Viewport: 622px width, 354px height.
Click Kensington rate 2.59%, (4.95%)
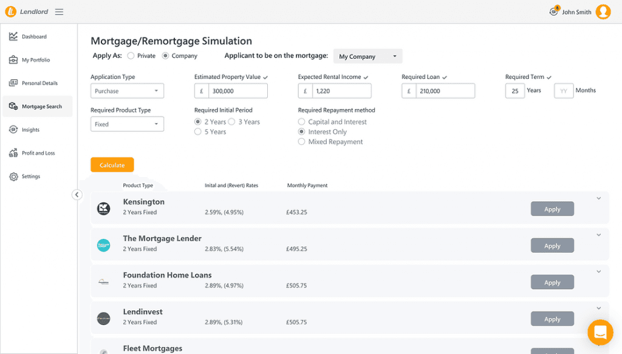(x=224, y=212)
